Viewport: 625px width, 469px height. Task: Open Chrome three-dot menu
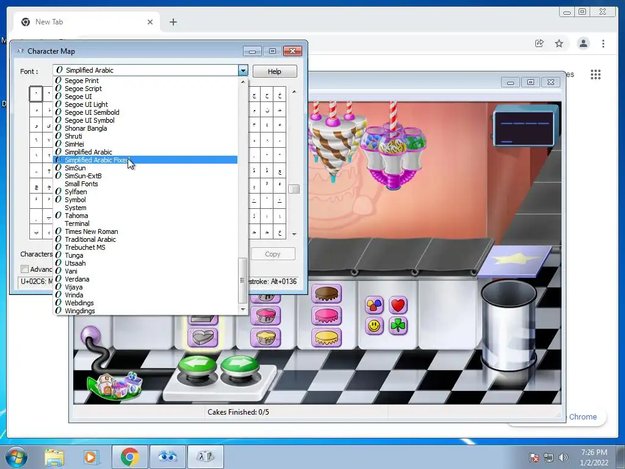pos(603,43)
